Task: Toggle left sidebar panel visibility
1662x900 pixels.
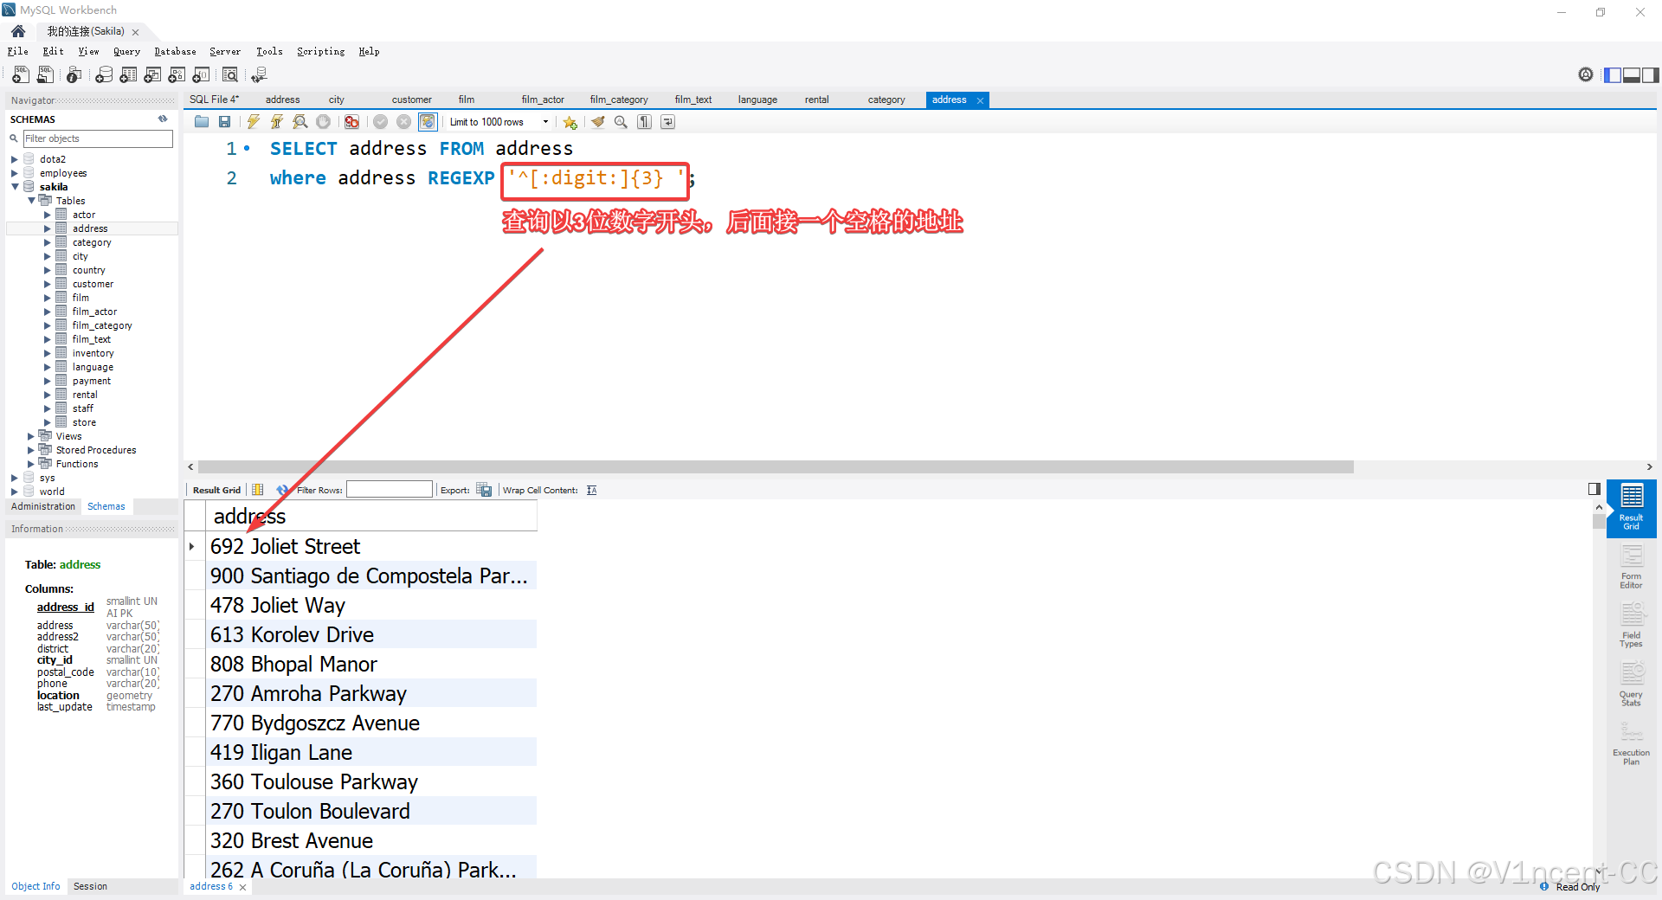Action: pos(1613,75)
